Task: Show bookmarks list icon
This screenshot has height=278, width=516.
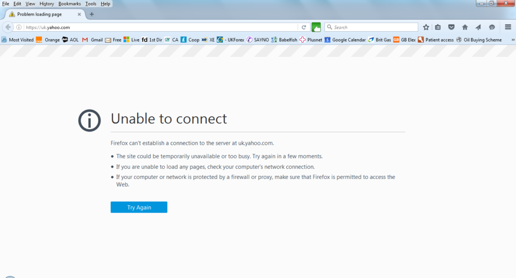Action: (x=438, y=27)
